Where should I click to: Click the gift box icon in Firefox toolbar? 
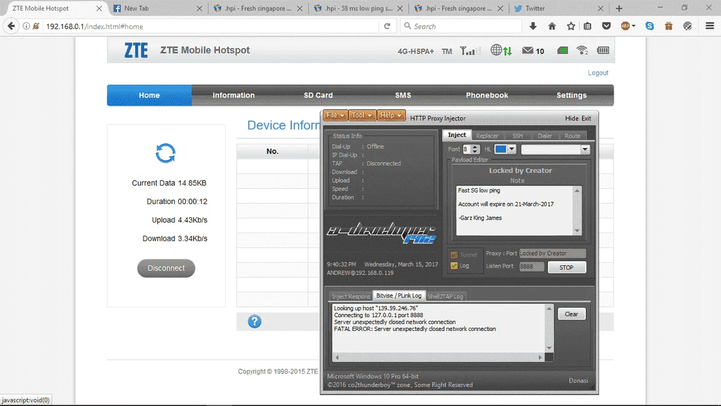coord(669,26)
